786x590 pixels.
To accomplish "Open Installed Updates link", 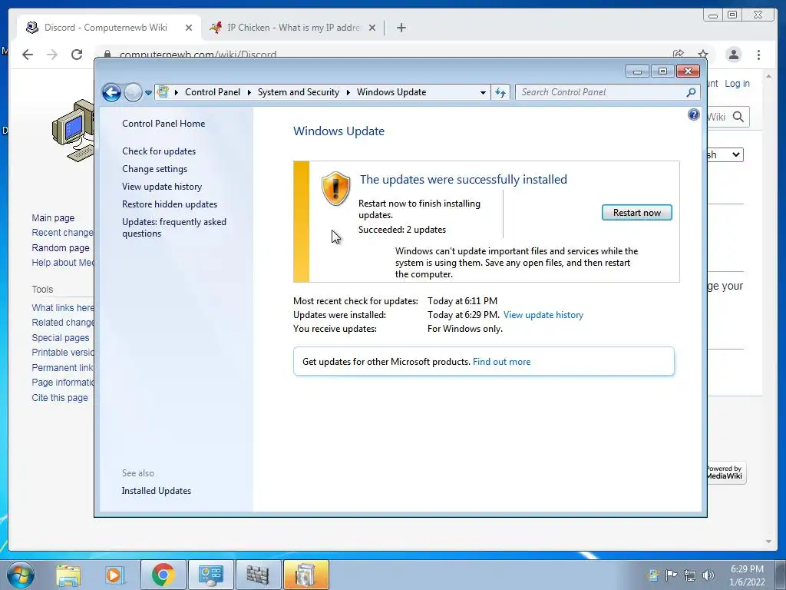I will point(157,491).
